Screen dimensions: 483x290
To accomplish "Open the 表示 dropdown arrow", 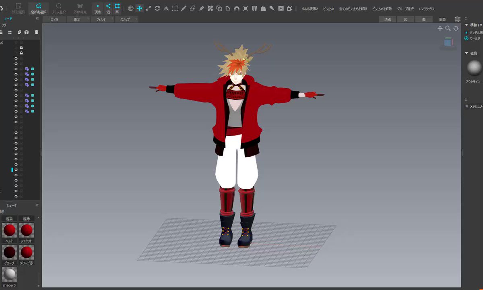I will [x=88, y=19].
